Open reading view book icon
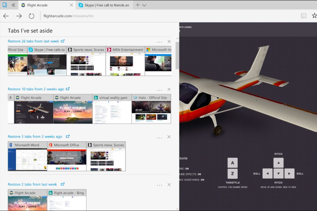 pyautogui.click(x=304, y=16)
